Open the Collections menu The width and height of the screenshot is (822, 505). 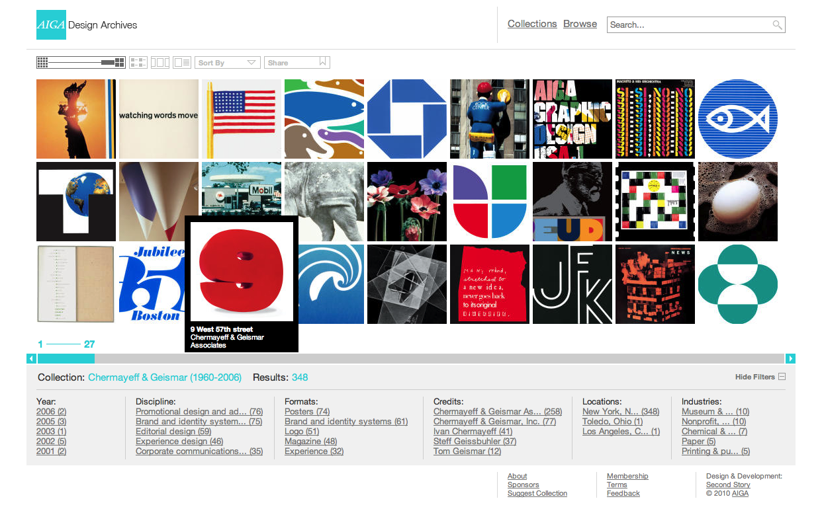point(532,24)
